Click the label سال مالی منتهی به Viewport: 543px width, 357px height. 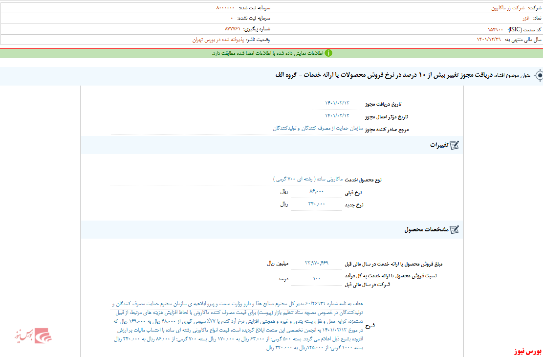(x=522, y=40)
